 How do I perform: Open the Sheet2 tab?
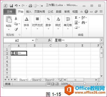37,80
